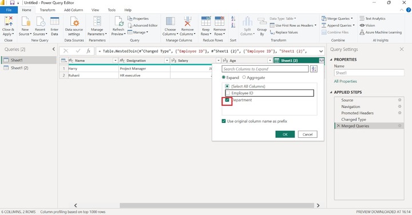
Task: Select the Merged Queries applied step
Action: click(x=369, y=126)
